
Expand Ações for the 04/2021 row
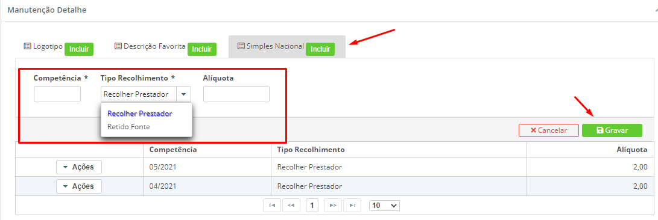pos(79,186)
